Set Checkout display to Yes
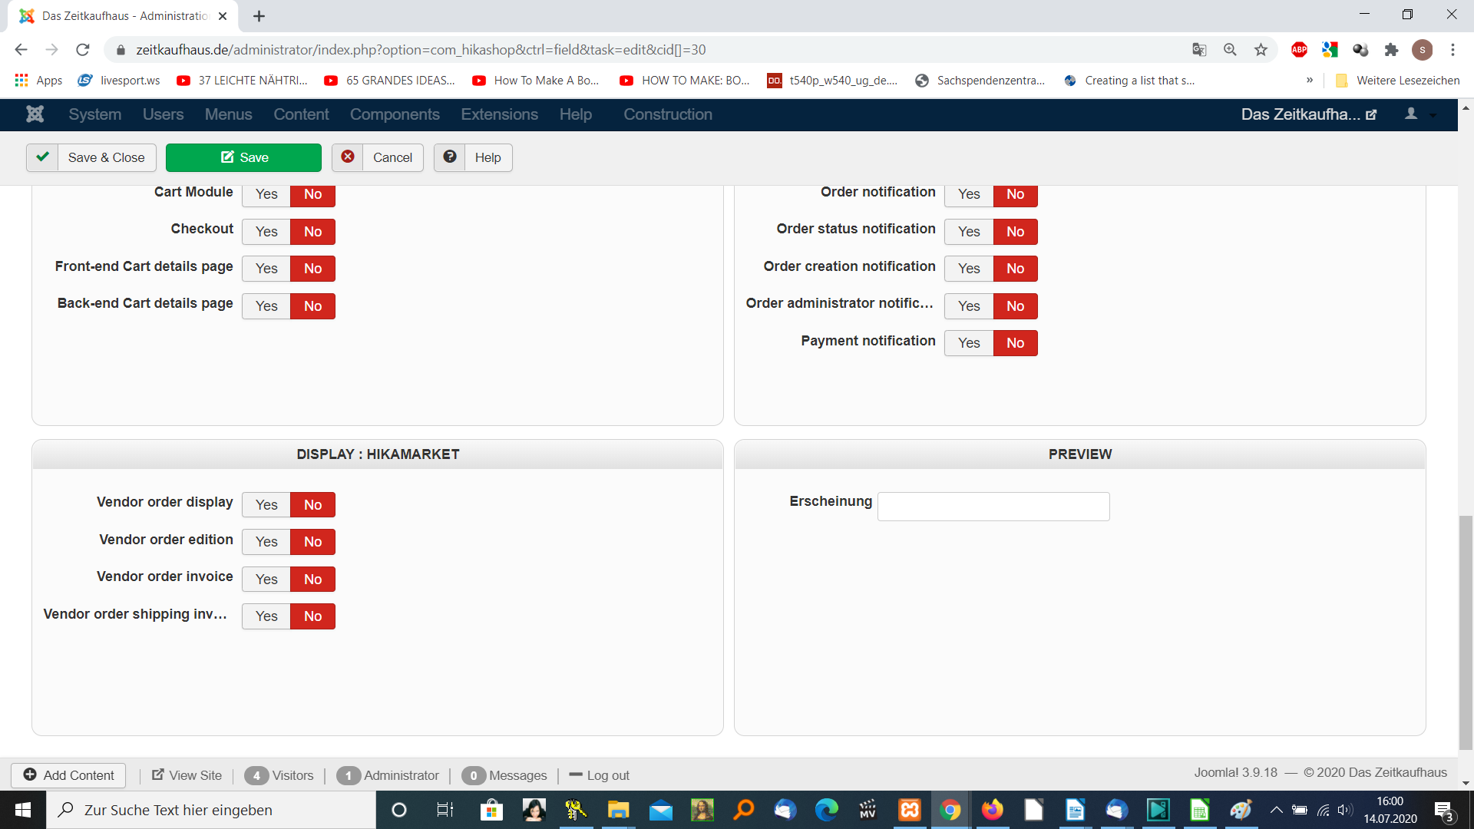Screen dimensions: 1474x829 [266, 232]
